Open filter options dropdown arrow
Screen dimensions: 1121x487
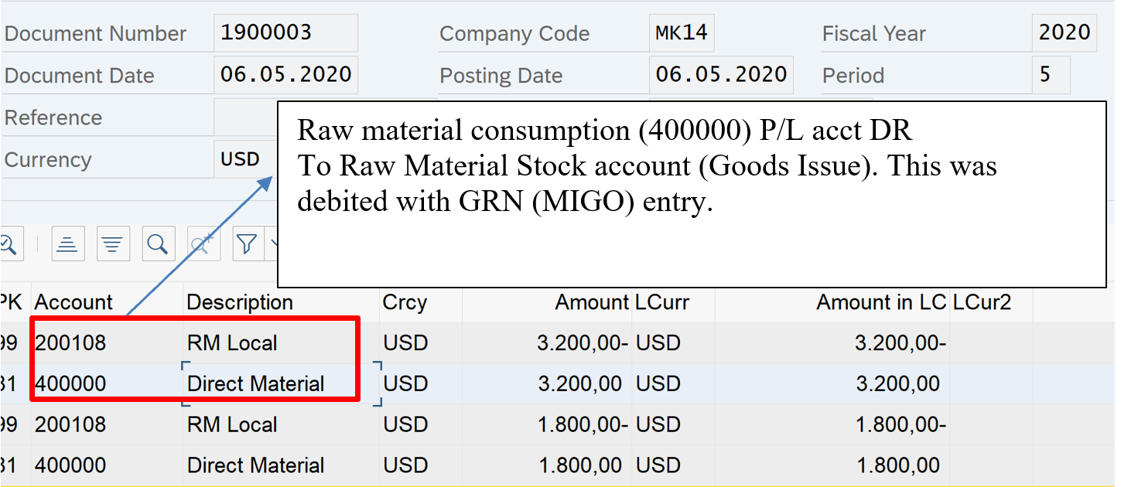pyautogui.click(x=272, y=245)
